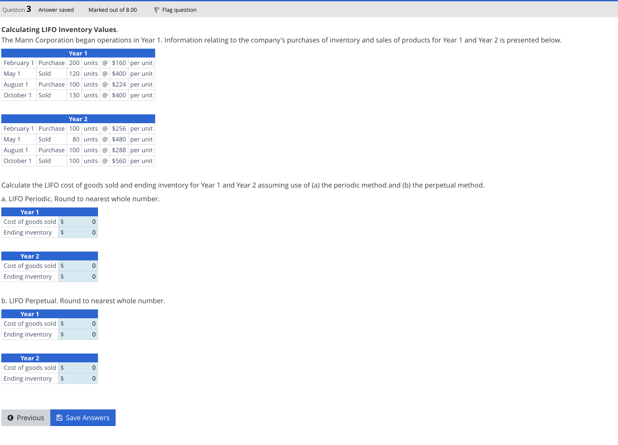This screenshot has width=618, height=445.
Task: Click the Year 2 LIFO Perpetual Cost of goods sold field
Action: coord(78,368)
